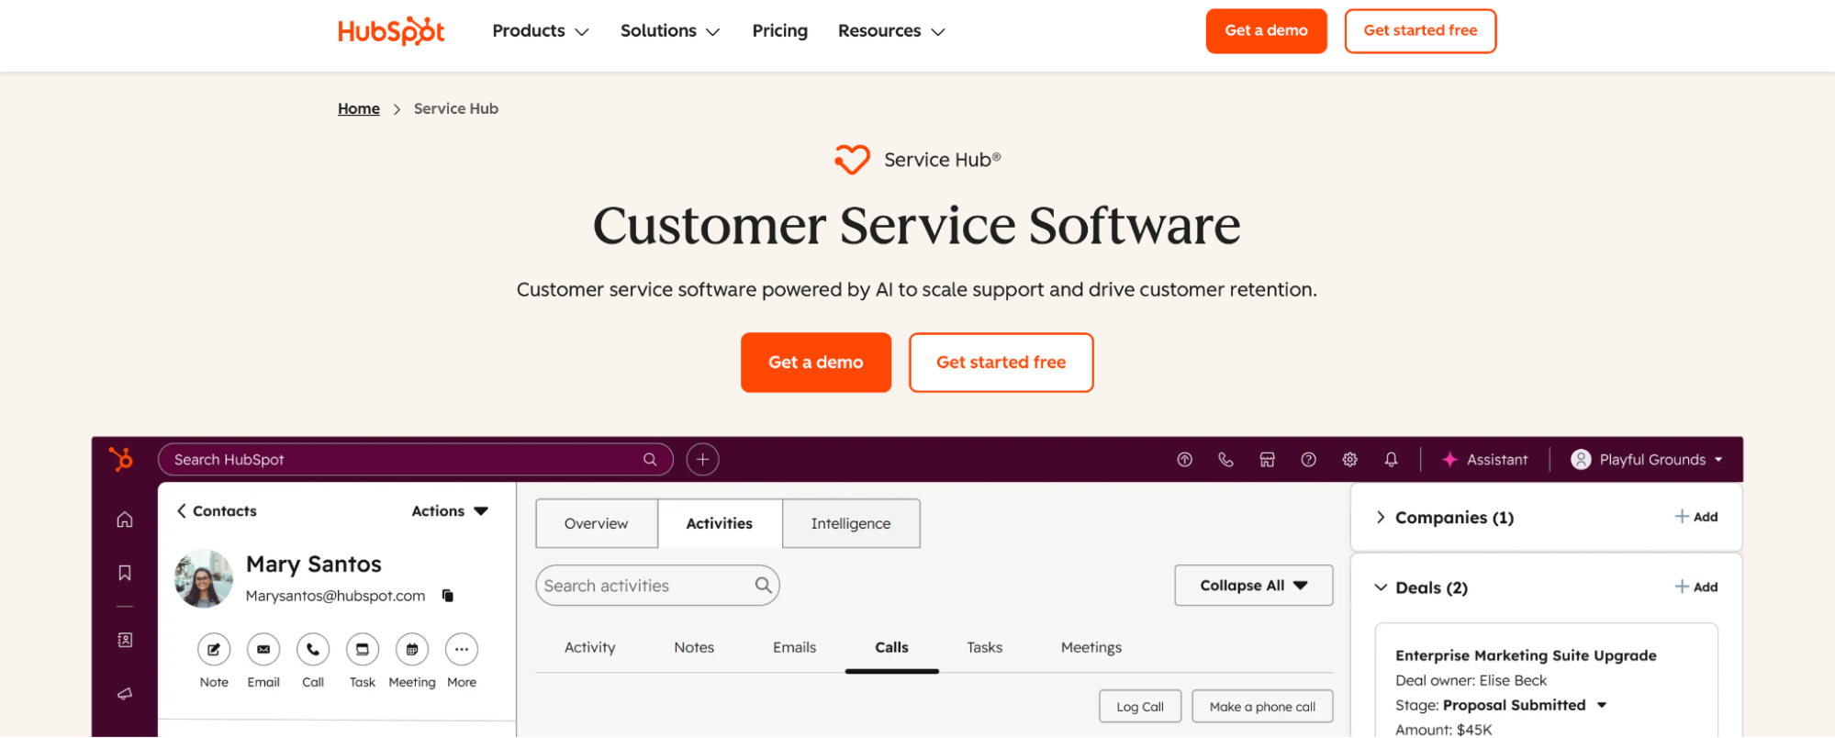Switch to the Overview tab
1835x738 pixels.
pyautogui.click(x=597, y=523)
